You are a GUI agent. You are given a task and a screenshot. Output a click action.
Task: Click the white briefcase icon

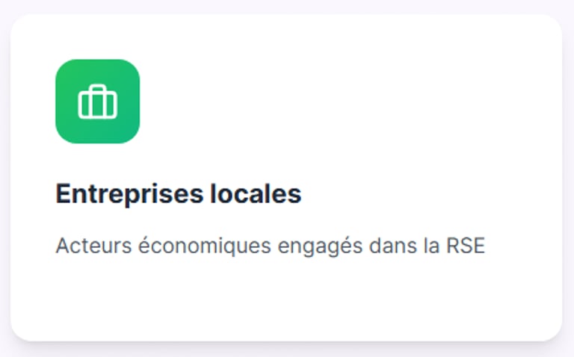97,102
